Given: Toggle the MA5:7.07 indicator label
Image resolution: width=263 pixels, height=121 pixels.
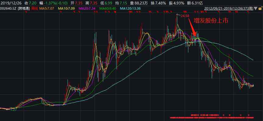Looking at the screenshot, I should click(x=47, y=8).
